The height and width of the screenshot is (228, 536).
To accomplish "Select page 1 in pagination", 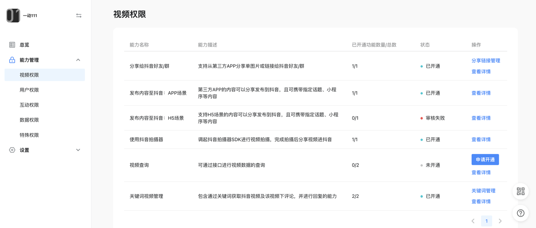I will tap(486, 221).
